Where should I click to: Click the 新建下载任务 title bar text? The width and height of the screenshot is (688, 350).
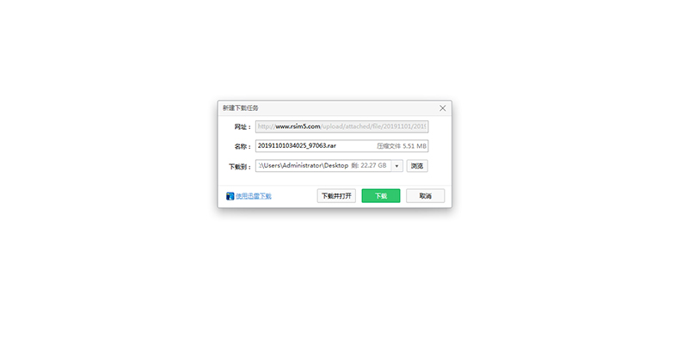tap(241, 107)
